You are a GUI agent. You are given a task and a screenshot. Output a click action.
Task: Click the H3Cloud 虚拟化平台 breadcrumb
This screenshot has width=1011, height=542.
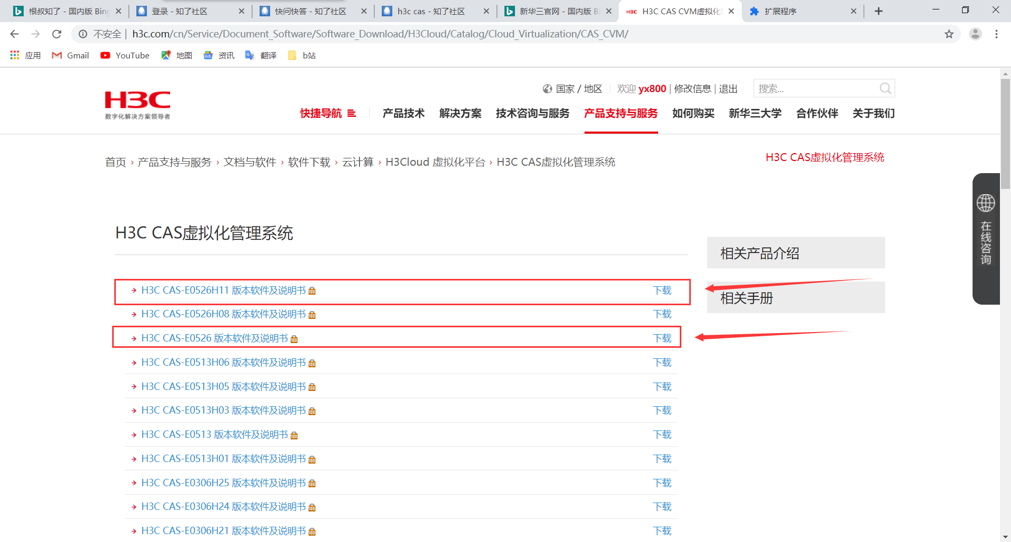click(x=435, y=162)
